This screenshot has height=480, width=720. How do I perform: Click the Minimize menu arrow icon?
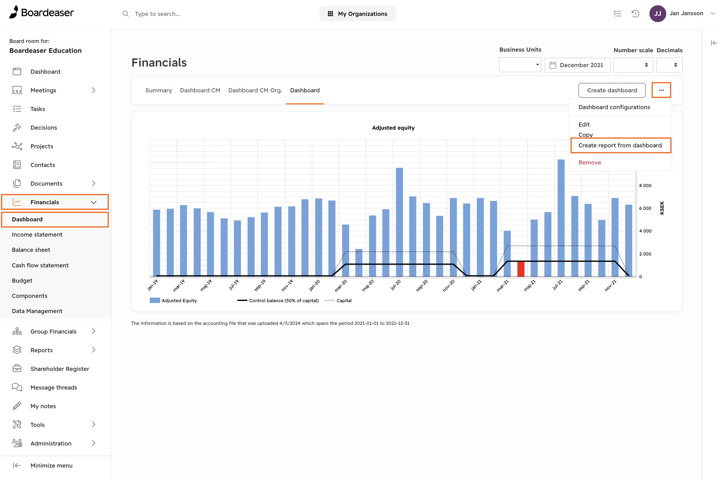17,465
